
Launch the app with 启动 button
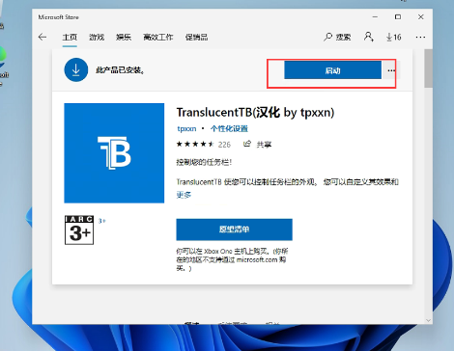[332, 70]
